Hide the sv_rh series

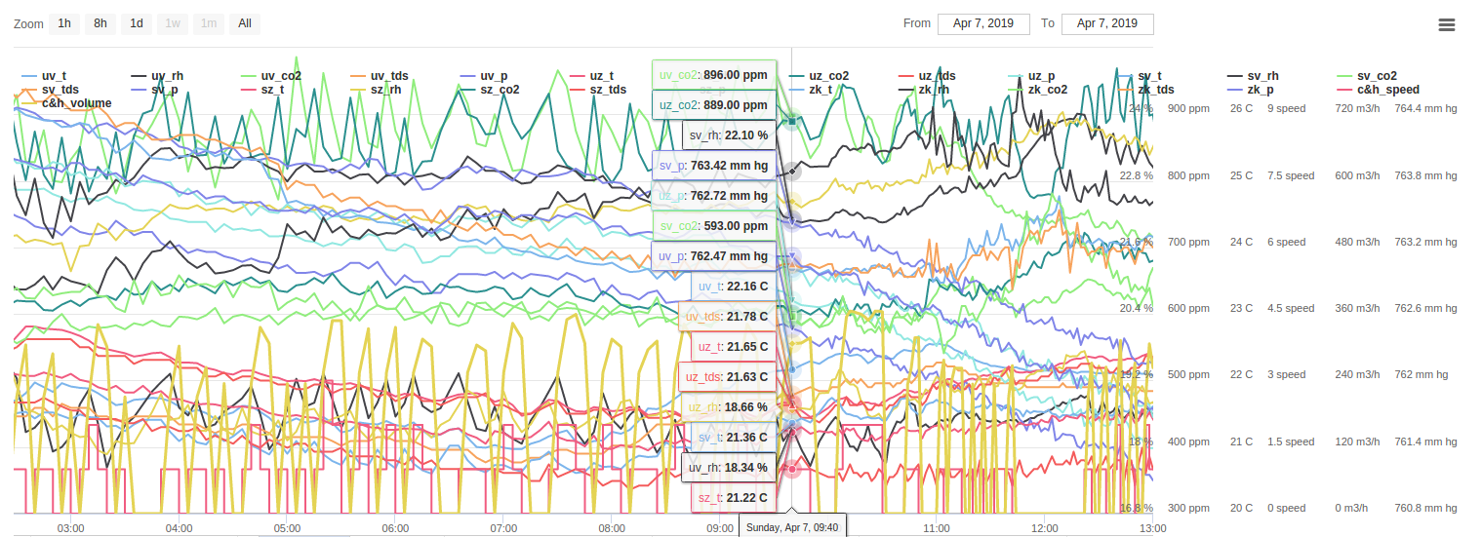click(1252, 75)
